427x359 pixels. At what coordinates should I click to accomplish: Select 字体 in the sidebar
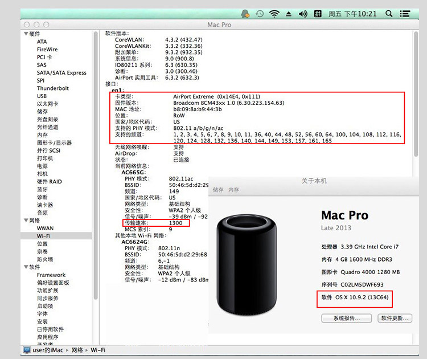pos(42,314)
